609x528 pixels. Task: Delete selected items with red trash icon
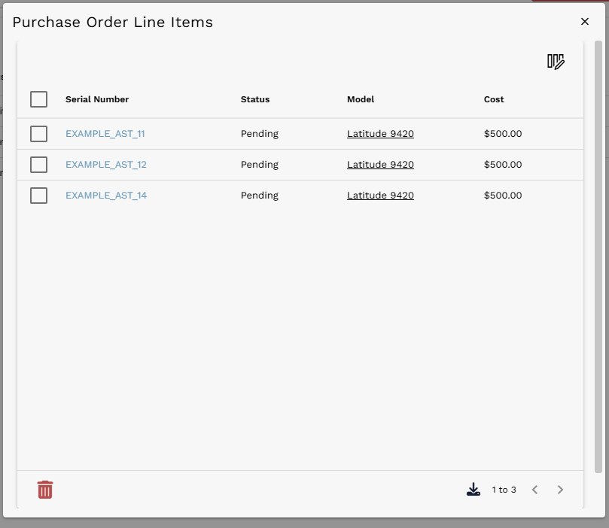pos(45,490)
